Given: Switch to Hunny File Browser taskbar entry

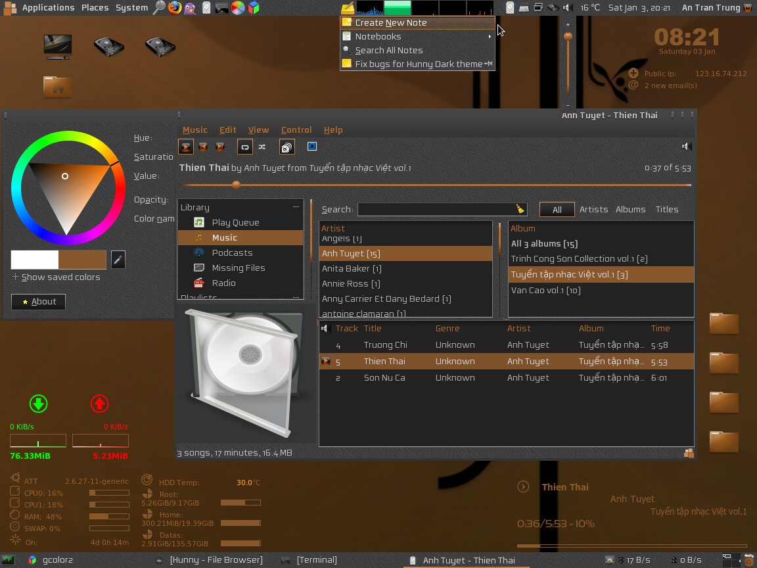Looking at the screenshot, I should [x=216, y=560].
